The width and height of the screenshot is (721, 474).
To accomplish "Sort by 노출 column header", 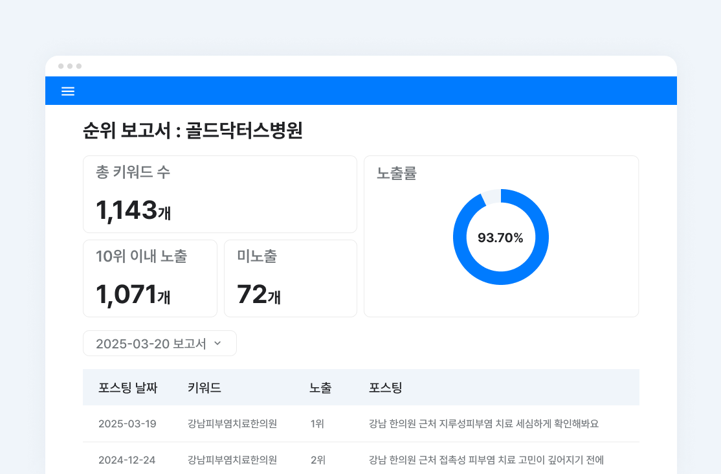I will point(320,388).
